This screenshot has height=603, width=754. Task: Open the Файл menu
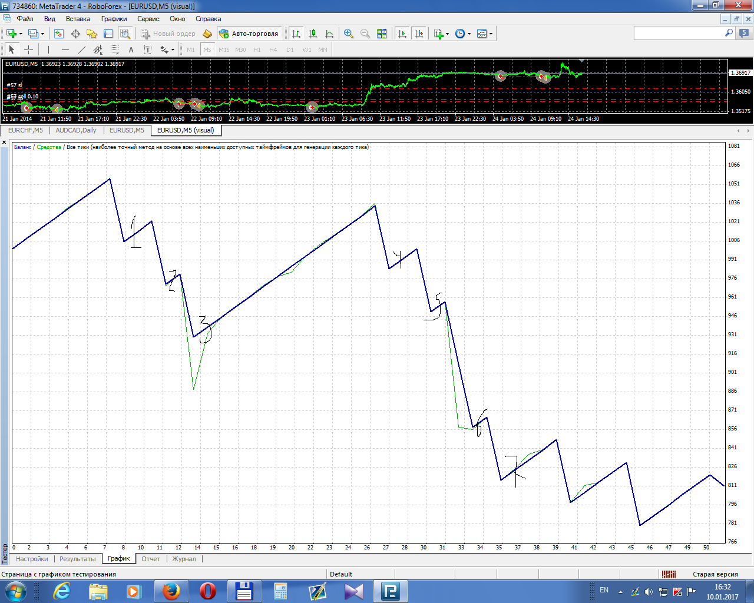[25, 19]
